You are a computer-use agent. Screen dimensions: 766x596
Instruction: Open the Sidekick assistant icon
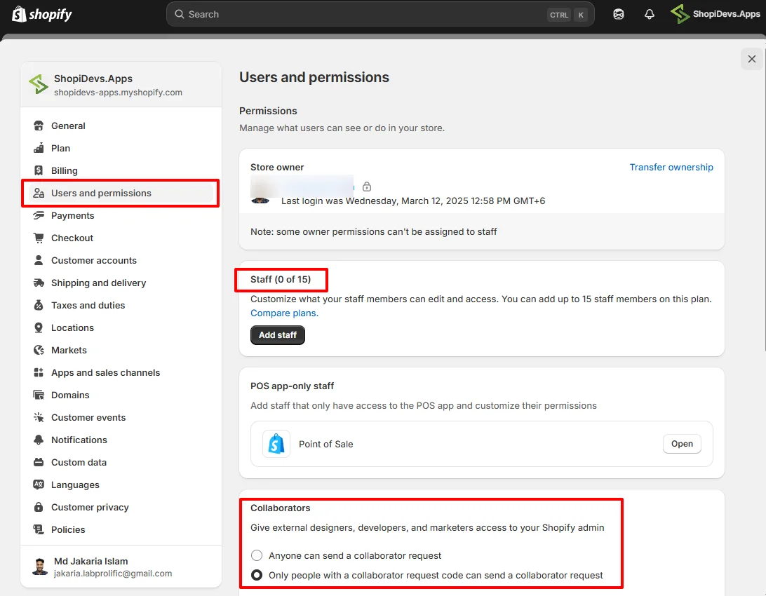[619, 14]
